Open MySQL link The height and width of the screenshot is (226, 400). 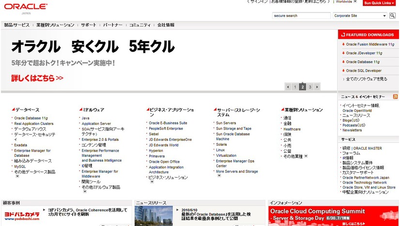[x=20, y=166]
